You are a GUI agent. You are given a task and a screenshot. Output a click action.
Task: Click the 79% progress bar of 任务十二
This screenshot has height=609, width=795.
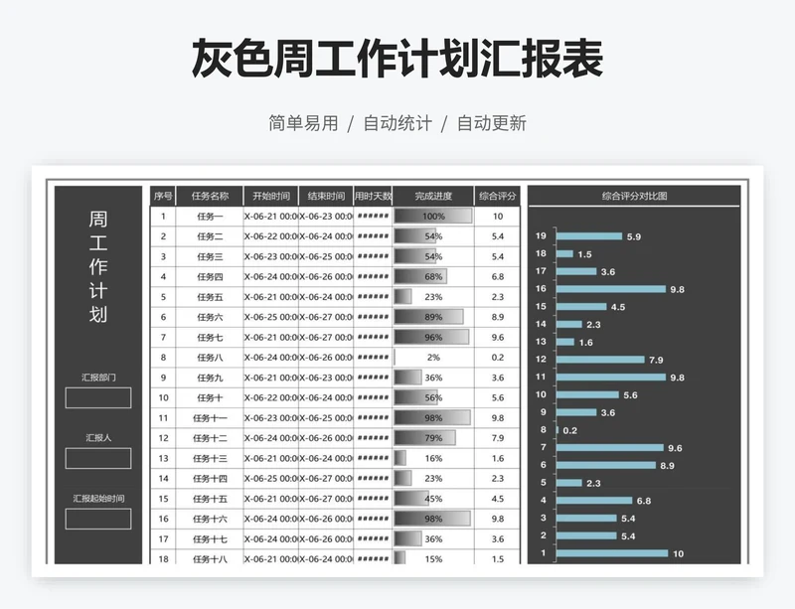pyautogui.click(x=425, y=438)
